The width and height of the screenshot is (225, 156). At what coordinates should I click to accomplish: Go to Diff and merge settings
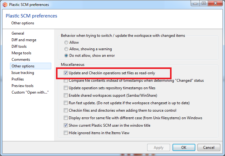point(24,40)
